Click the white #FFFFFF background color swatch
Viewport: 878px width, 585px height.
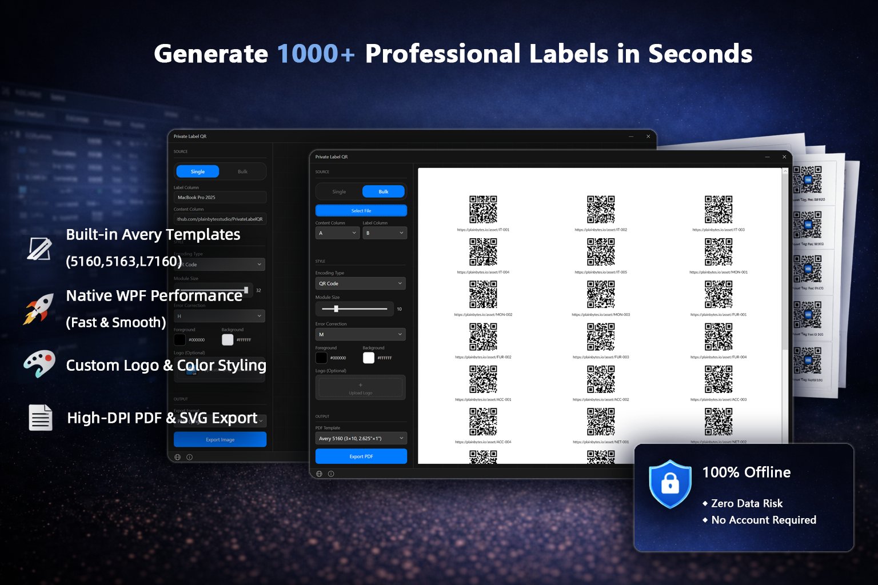click(369, 358)
